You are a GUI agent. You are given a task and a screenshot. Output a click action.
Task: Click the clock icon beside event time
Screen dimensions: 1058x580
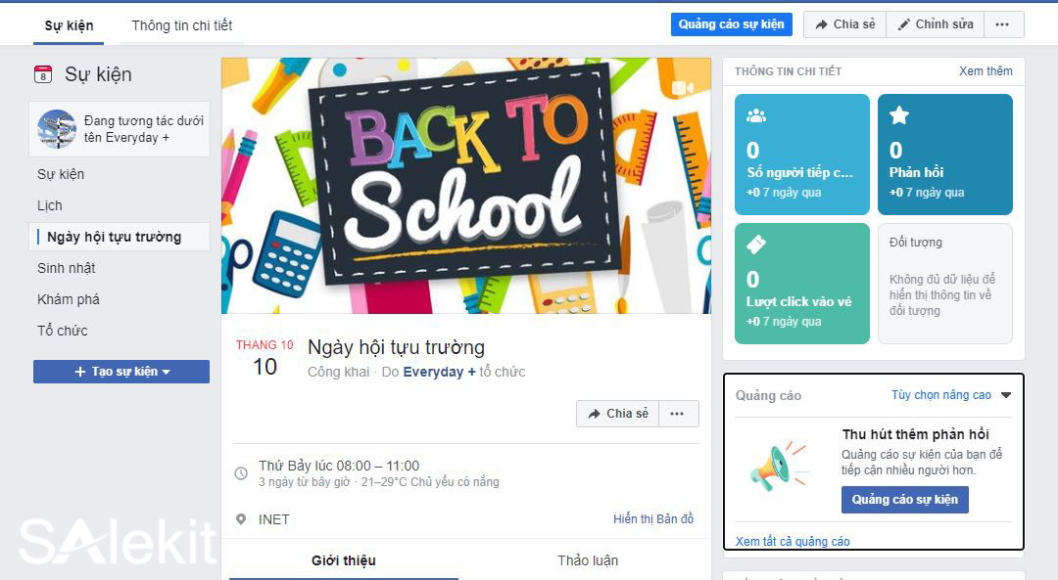coord(241,472)
